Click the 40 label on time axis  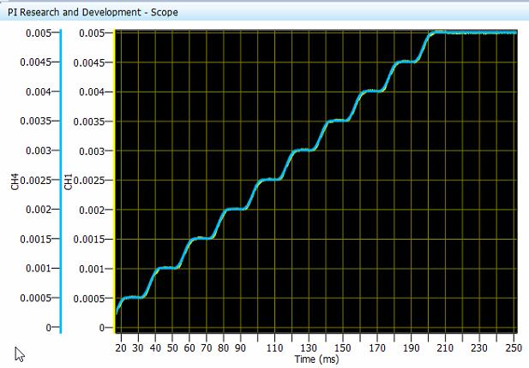coord(155,347)
